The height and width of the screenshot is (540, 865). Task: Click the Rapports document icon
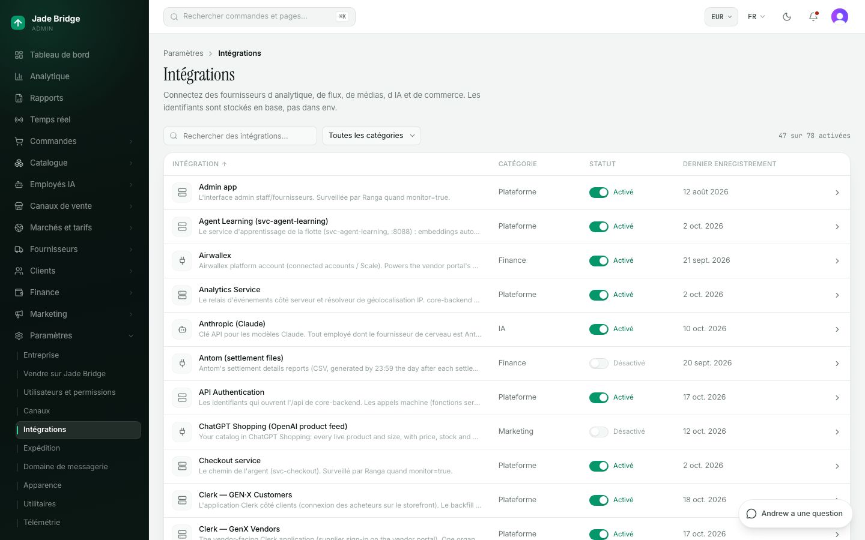19,98
